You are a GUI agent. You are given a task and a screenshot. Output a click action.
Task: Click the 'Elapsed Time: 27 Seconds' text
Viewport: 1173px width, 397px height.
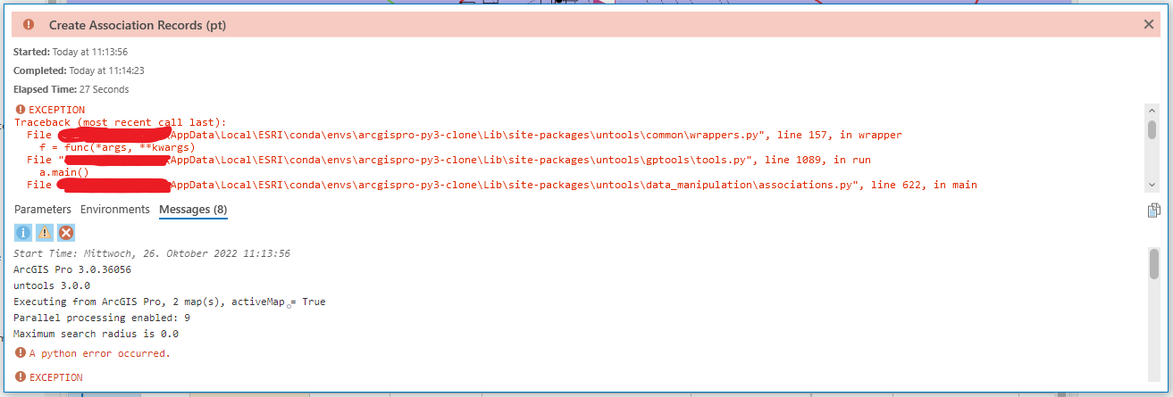(x=71, y=89)
